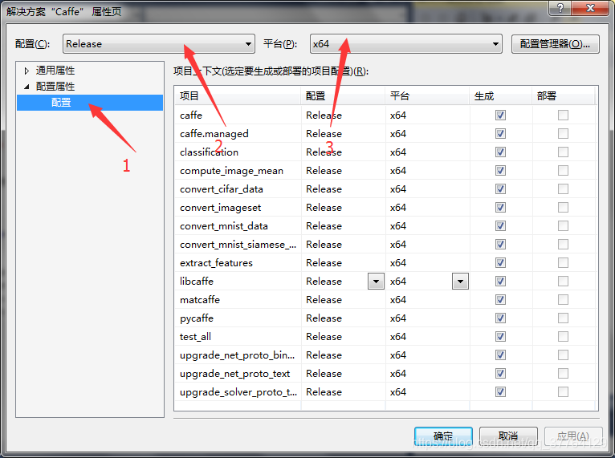Screen dimensions: 615x458
Task: Select the upgrade_net_proto_text project name
Action: click(x=234, y=374)
